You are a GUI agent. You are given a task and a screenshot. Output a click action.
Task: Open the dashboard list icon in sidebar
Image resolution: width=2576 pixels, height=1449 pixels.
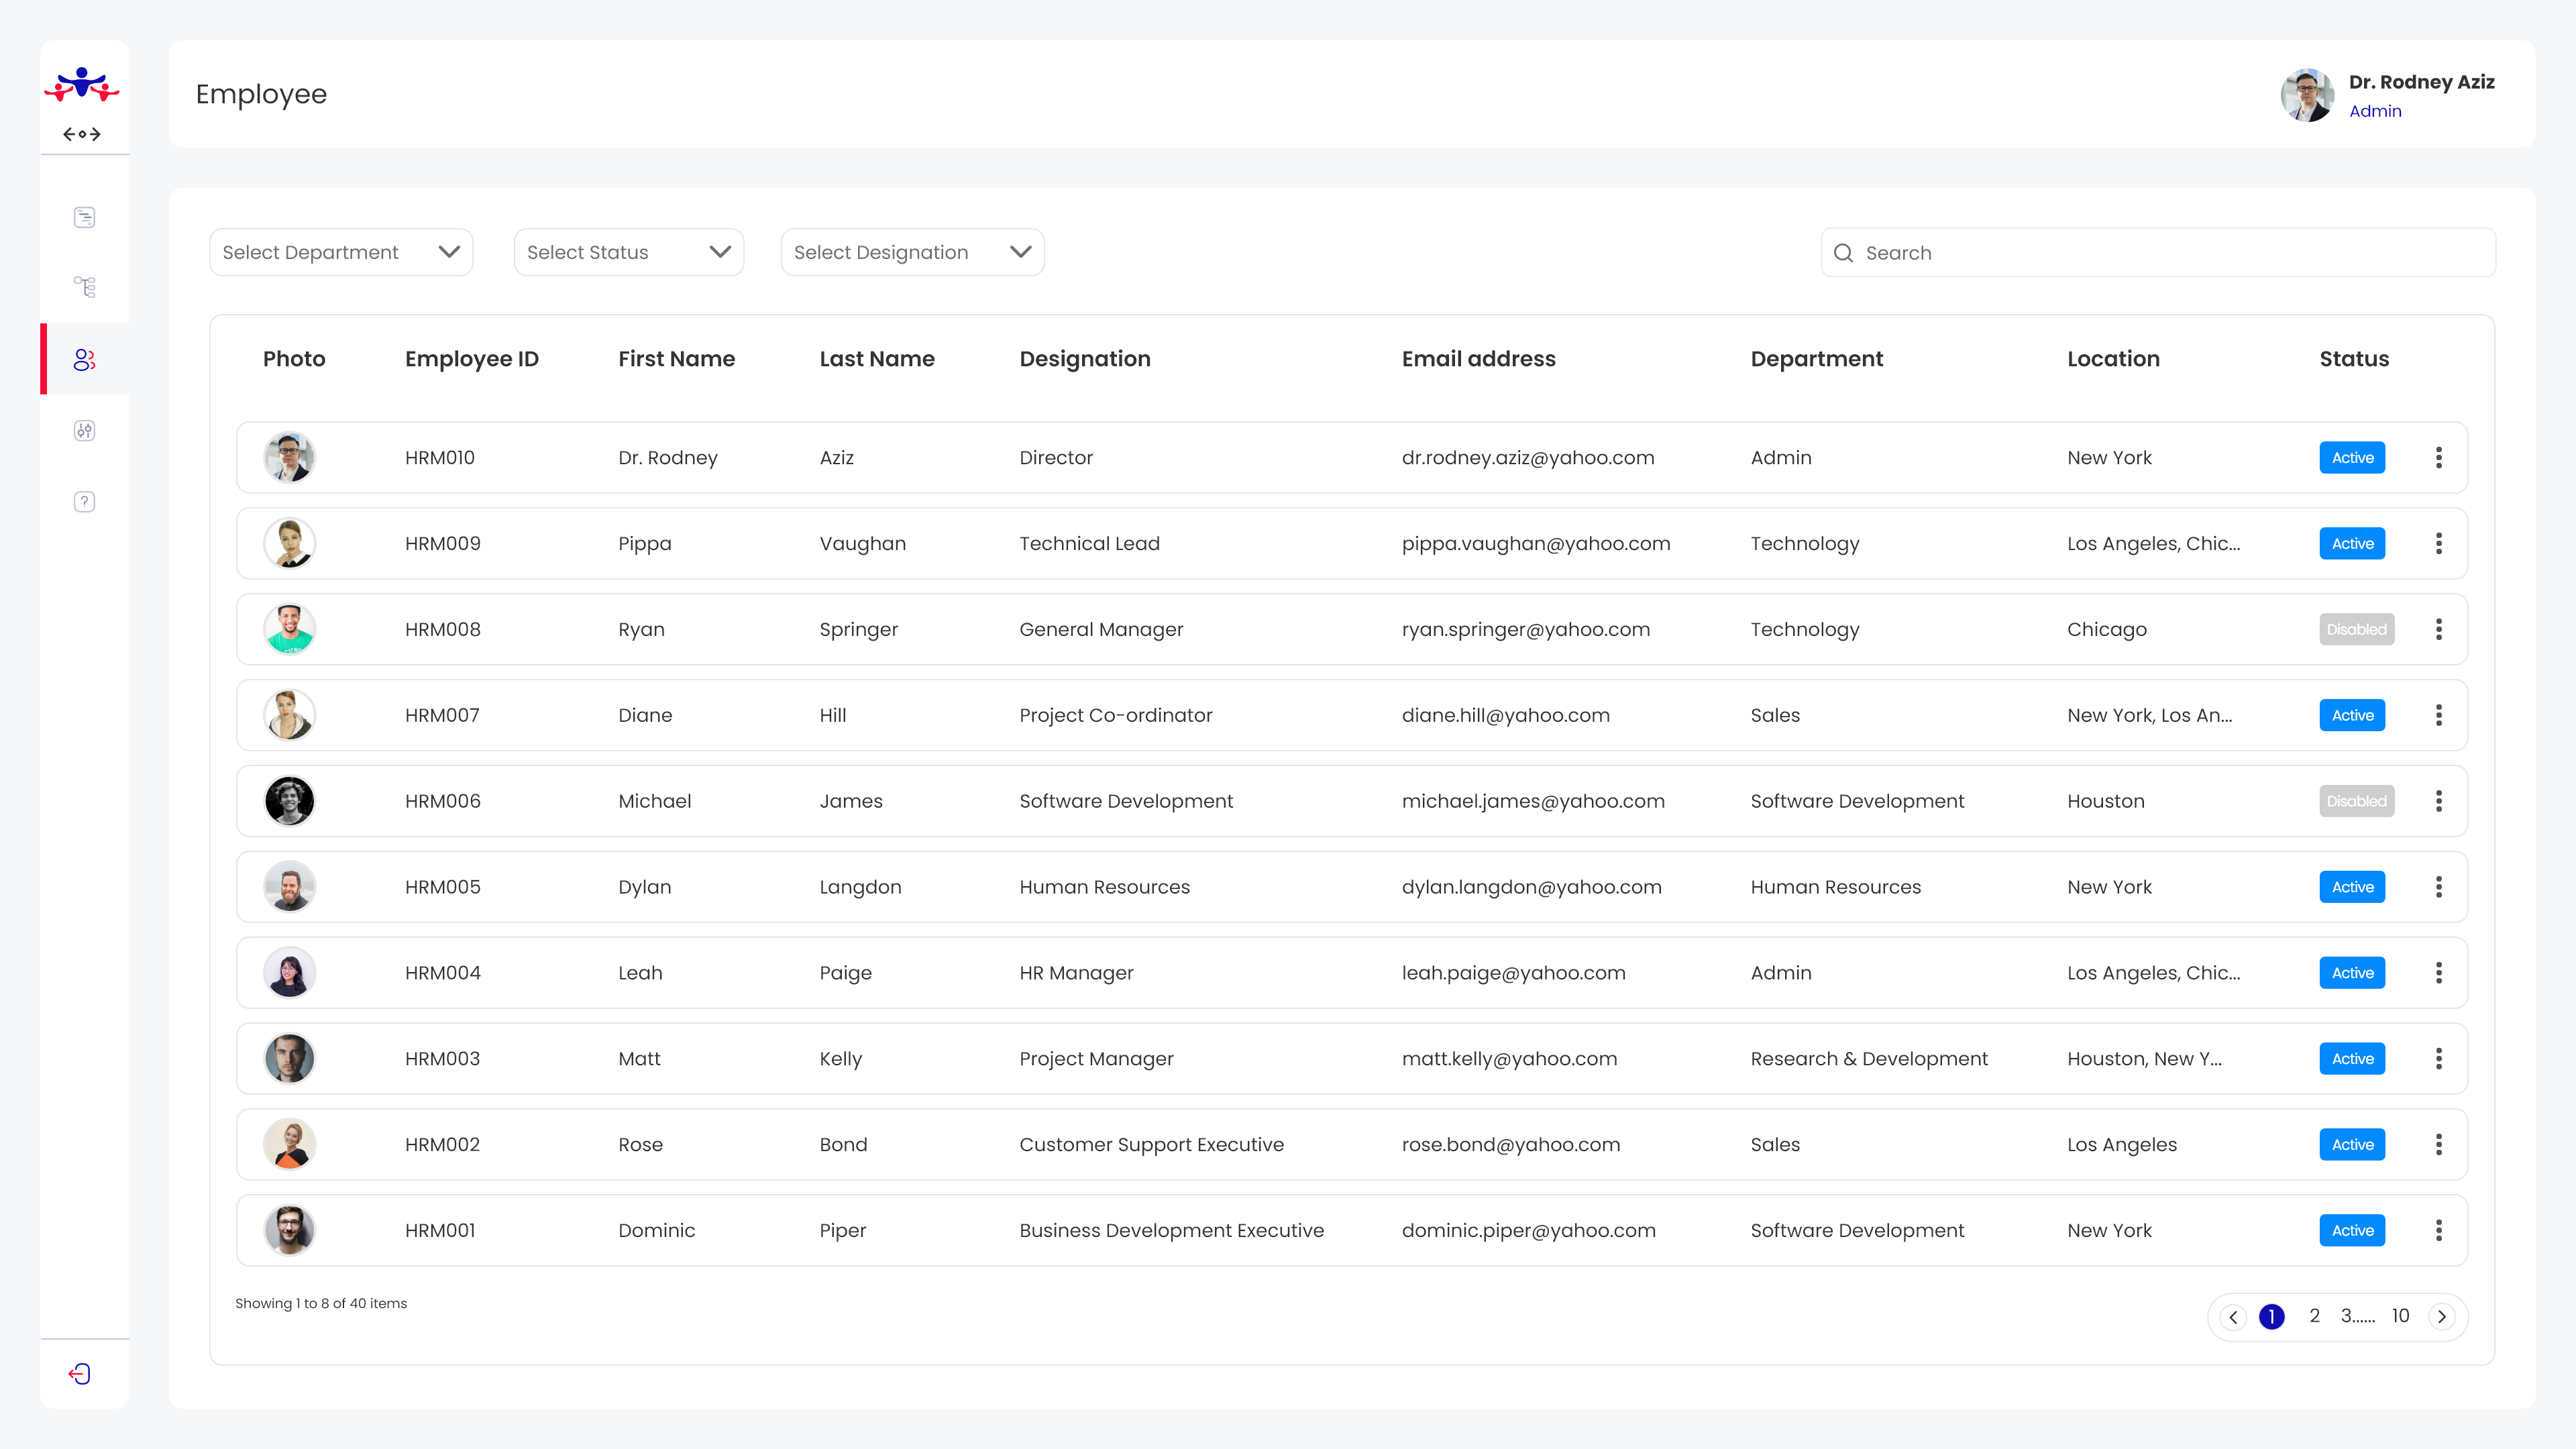coord(84,217)
